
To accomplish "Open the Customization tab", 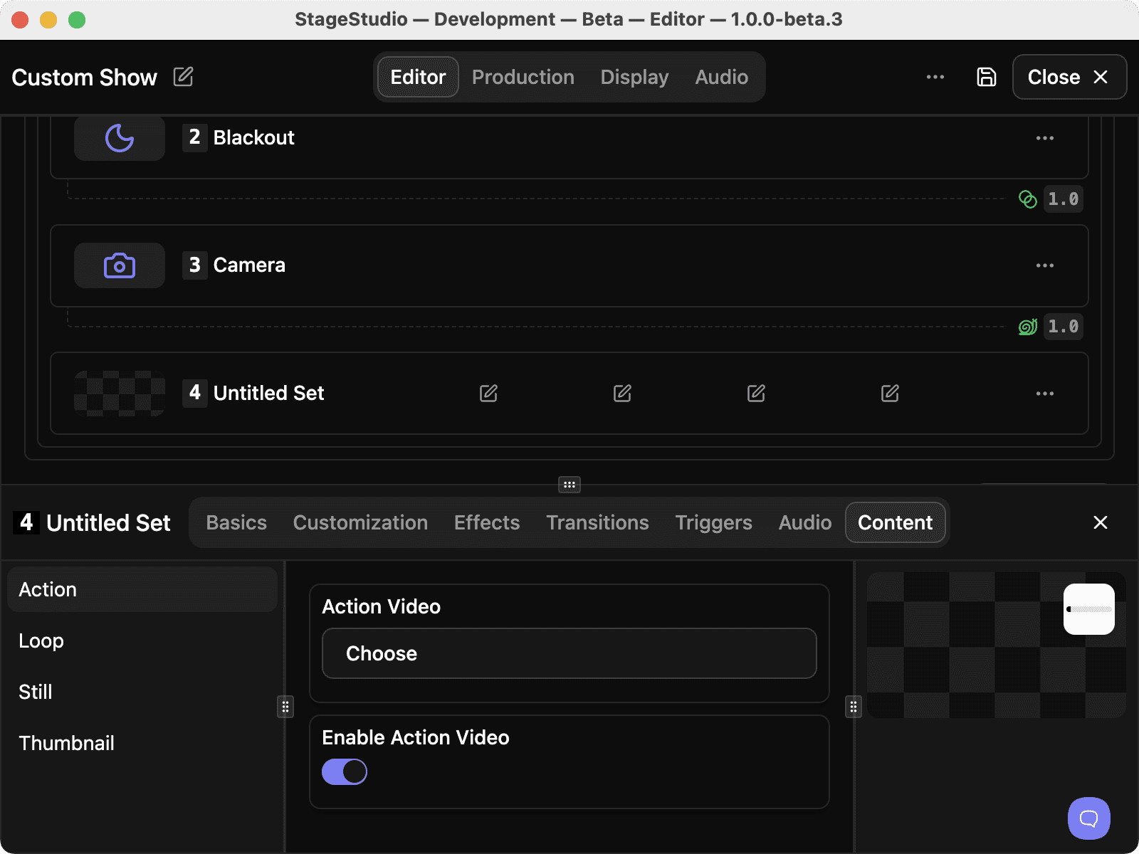I will click(360, 522).
